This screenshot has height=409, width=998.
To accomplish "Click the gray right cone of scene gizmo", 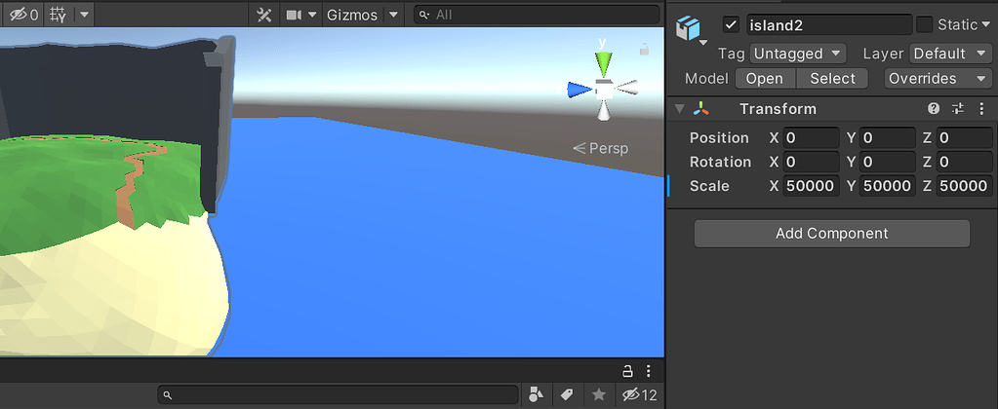I will click(x=627, y=88).
